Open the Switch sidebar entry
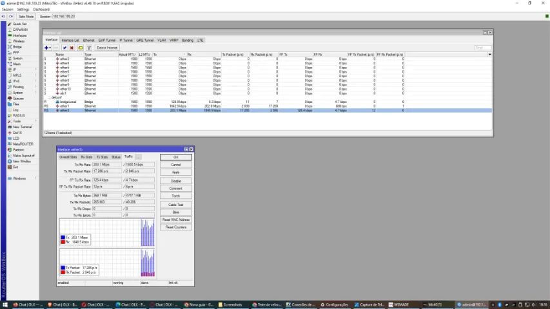Viewport: 550px width, 309px height. pos(17,58)
